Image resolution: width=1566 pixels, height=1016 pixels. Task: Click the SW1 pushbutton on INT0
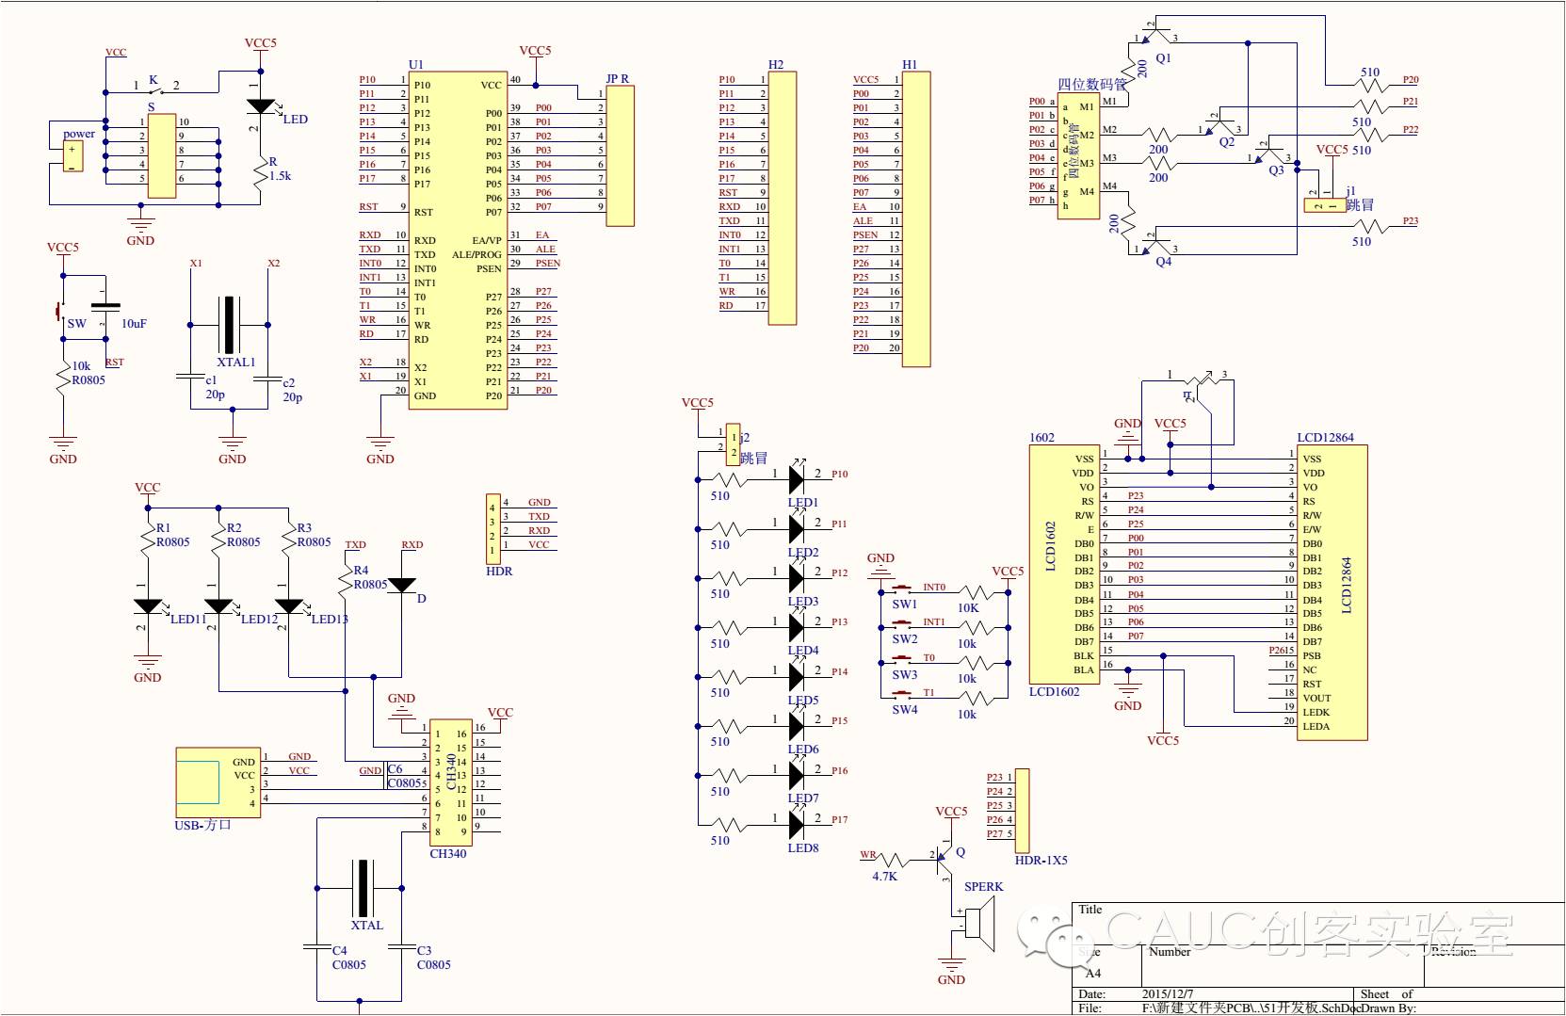click(903, 590)
